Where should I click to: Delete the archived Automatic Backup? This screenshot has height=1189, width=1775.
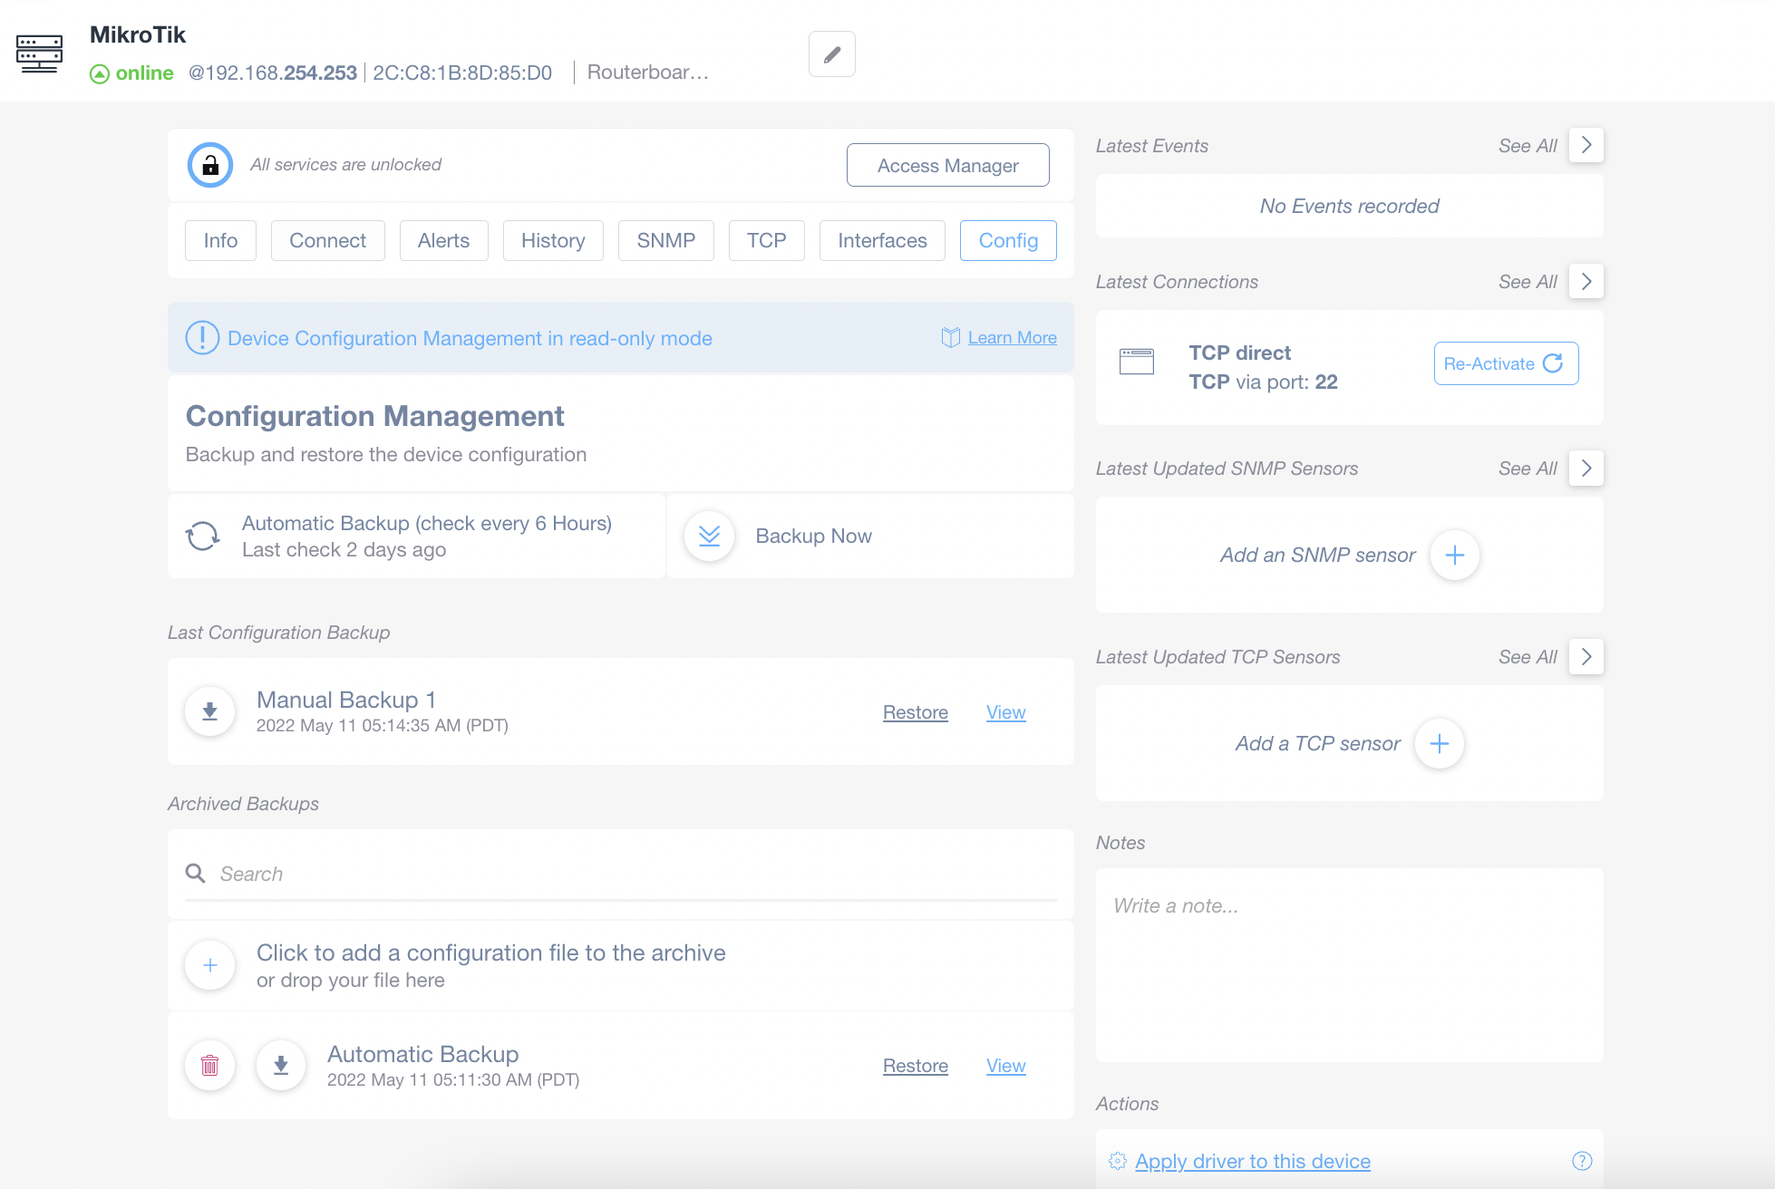(209, 1065)
